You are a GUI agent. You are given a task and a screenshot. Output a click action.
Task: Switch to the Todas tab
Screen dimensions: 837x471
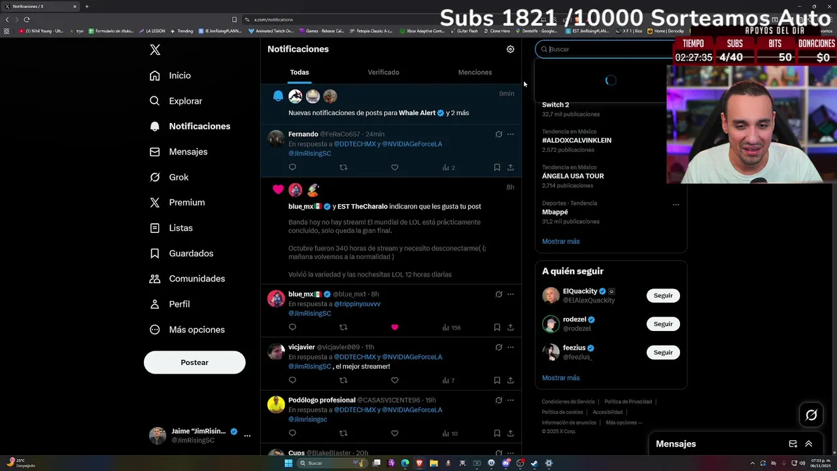299,72
